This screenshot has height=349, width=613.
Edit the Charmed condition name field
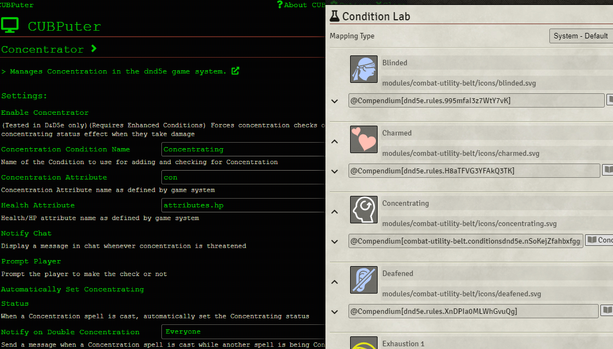pyautogui.click(x=497, y=133)
